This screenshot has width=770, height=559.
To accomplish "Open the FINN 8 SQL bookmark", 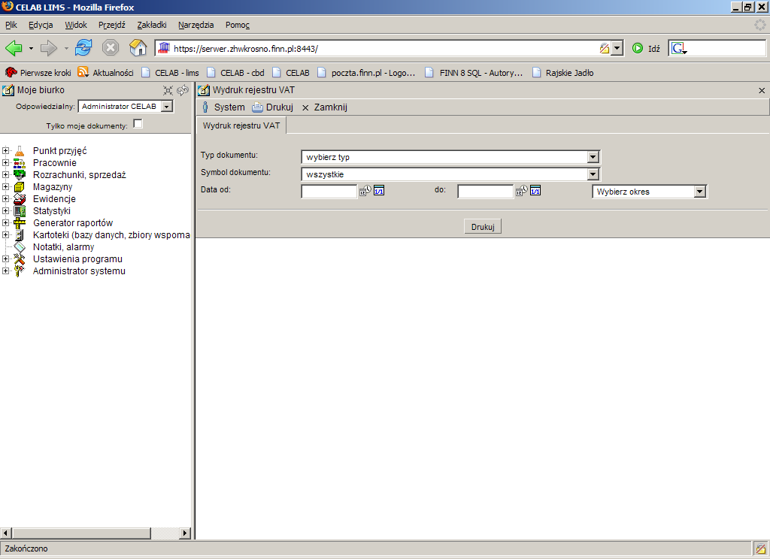I will click(x=474, y=73).
